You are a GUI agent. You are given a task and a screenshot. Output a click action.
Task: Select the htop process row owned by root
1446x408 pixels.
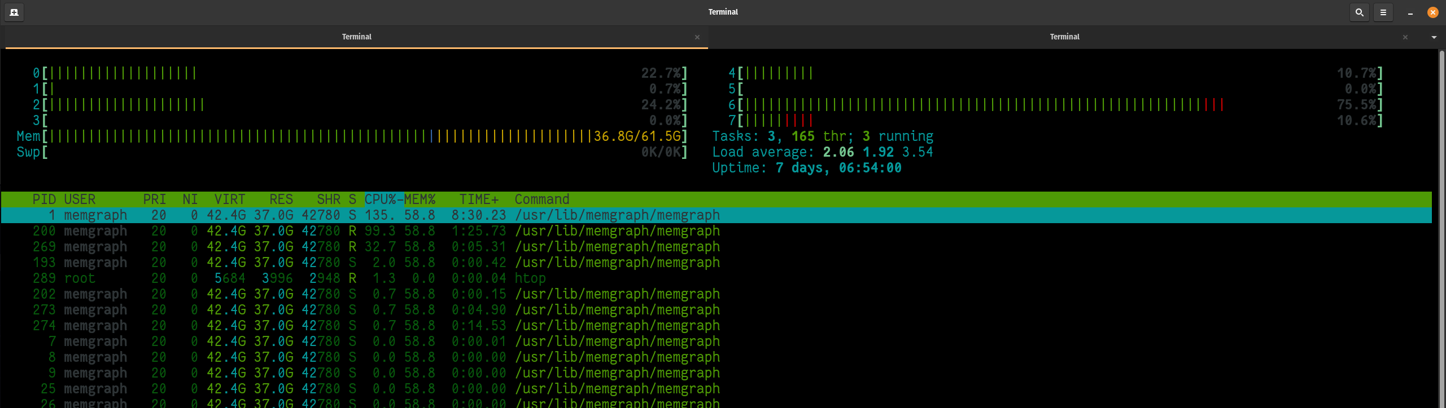coord(716,278)
